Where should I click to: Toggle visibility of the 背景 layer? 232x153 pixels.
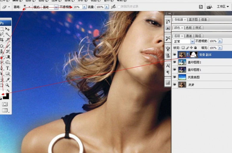[174, 85]
